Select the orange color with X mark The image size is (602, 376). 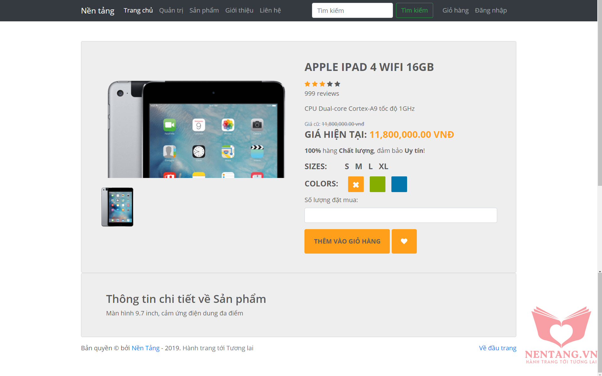(356, 184)
